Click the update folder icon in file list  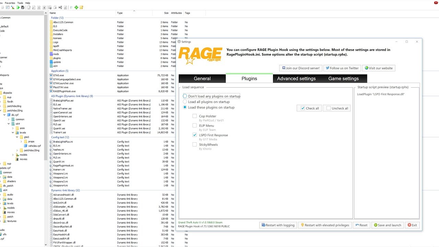point(51,62)
